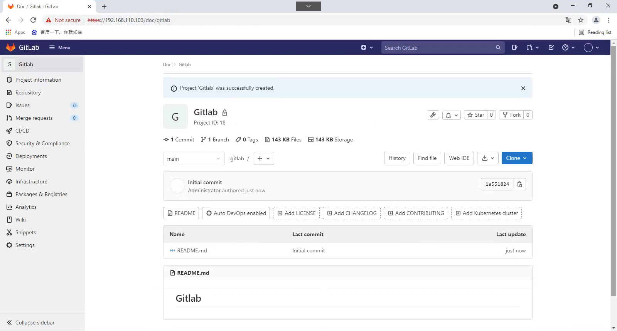Click the Monitor sidebar icon
617x331 pixels.
click(x=9, y=169)
